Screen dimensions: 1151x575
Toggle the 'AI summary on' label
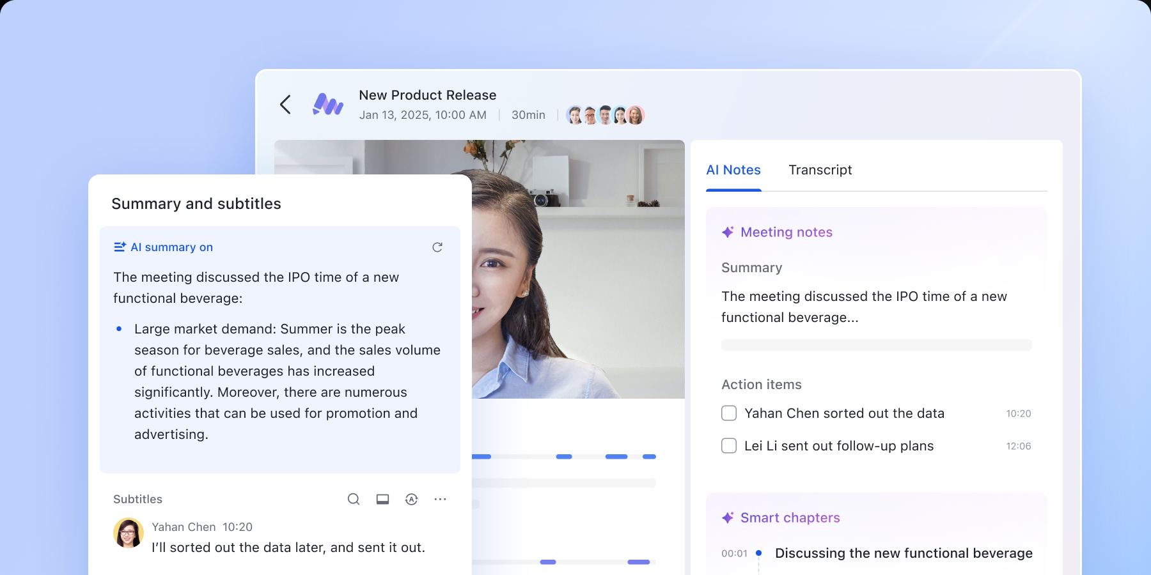tap(164, 247)
